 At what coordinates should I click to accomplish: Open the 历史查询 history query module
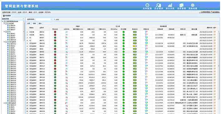tap(158, 7)
